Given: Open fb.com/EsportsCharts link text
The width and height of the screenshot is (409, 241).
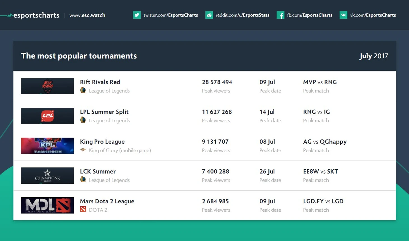Looking at the screenshot, I should (310, 15).
